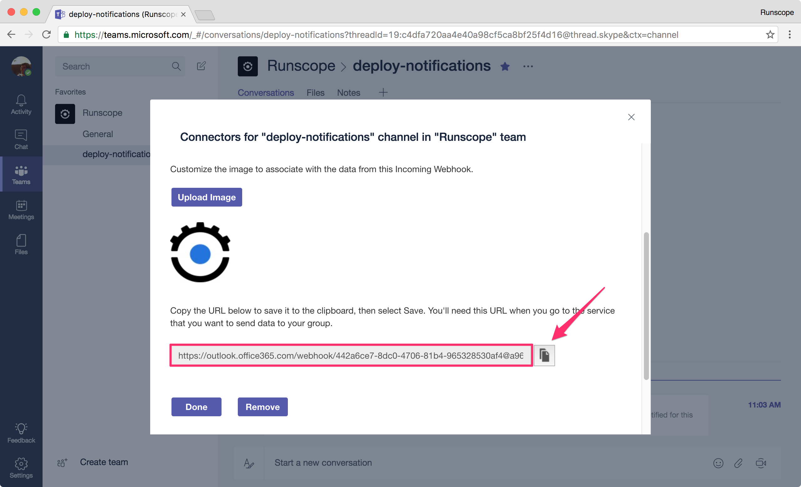Click the attach file paperclip icon

pos(738,463)
